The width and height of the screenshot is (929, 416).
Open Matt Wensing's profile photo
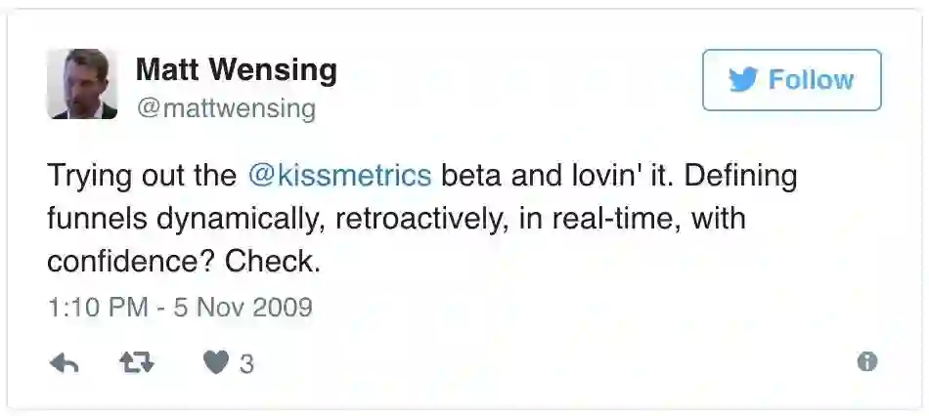(82, 84)
